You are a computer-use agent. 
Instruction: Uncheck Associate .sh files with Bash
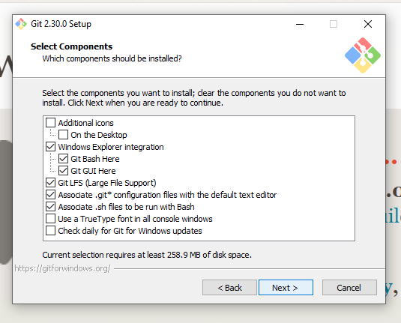(50, 207)
